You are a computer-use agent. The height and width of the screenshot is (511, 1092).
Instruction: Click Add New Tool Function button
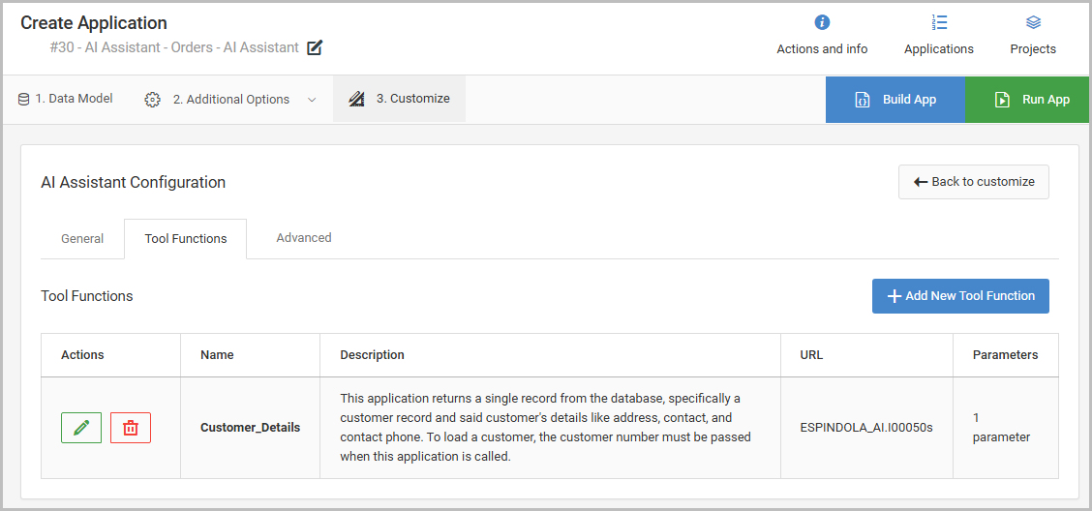pos(960,296)
